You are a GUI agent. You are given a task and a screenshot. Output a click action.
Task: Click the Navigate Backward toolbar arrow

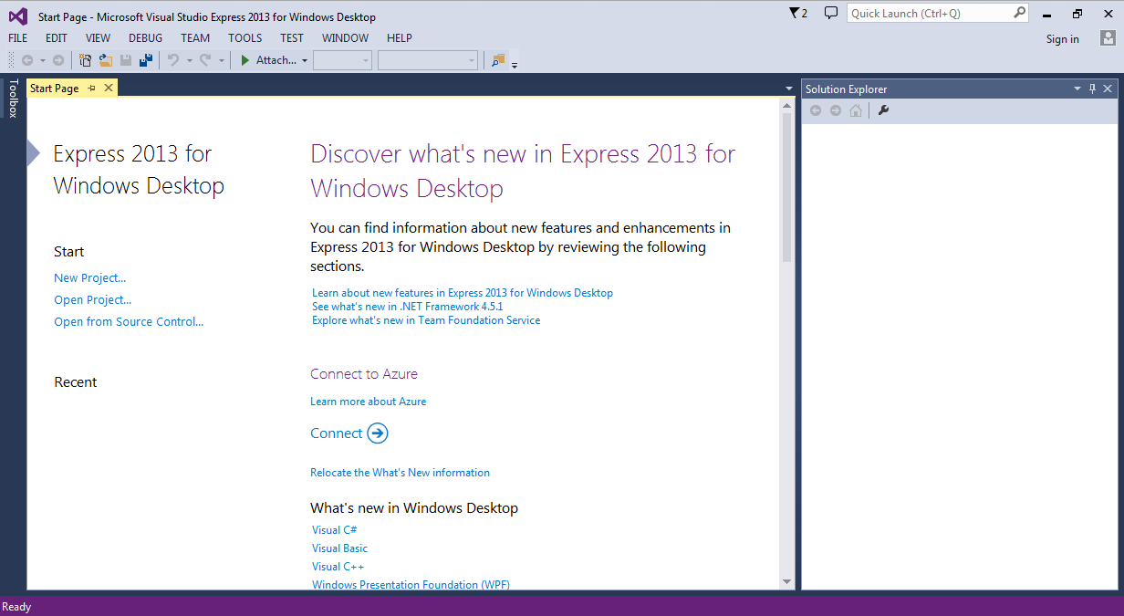tap(27, 60)
